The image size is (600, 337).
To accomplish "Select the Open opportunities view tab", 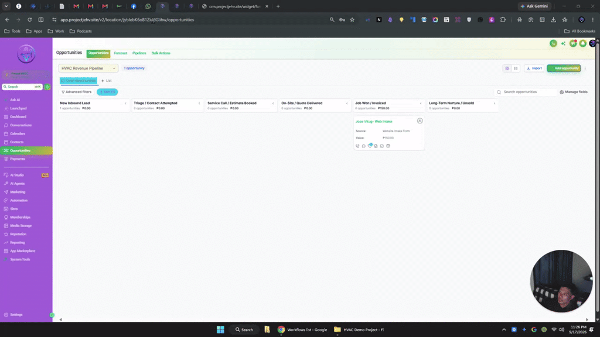I will 79,81.
